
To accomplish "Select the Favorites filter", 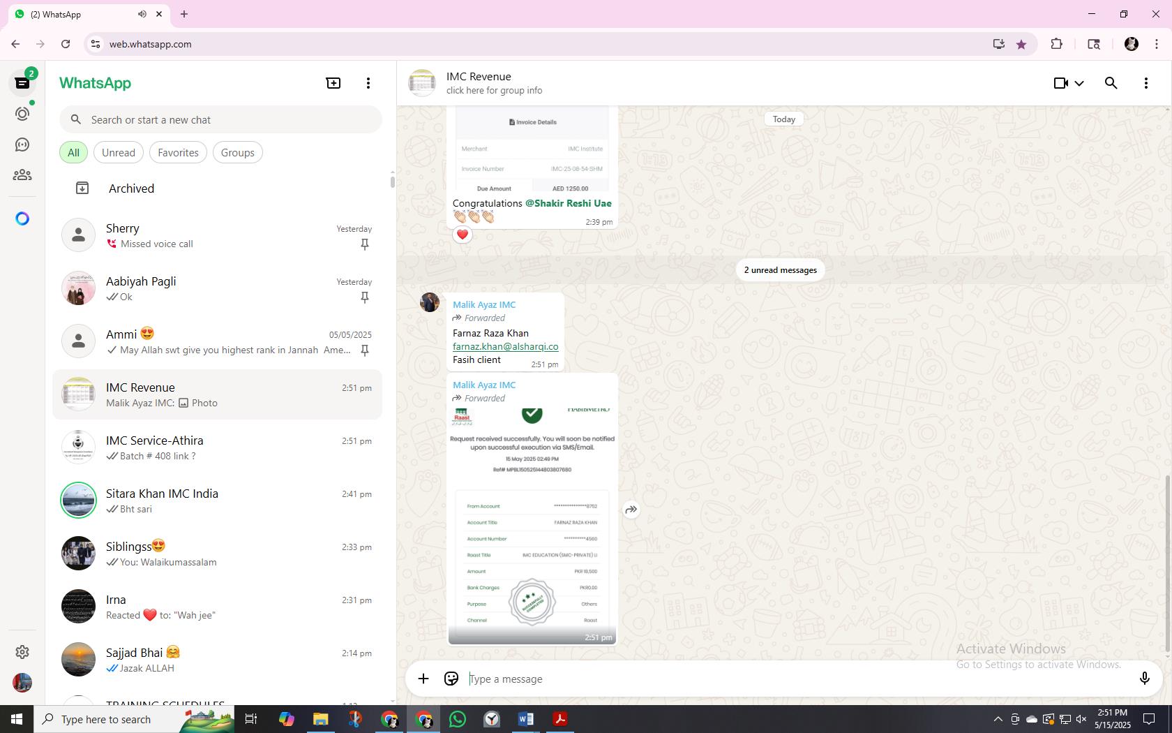I will (178, 152).
